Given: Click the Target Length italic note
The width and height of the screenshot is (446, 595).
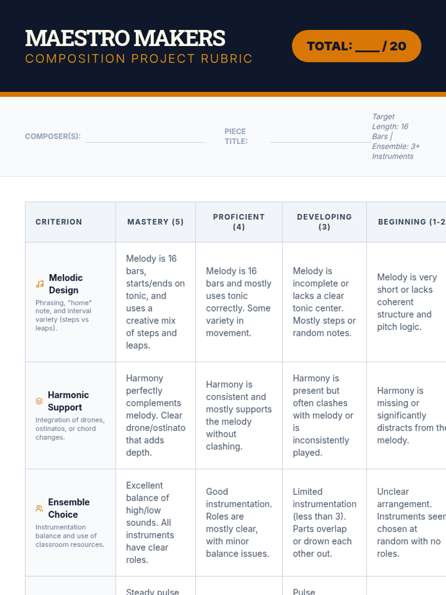Looking at the screenshot, I should click(x=396, y=136).
